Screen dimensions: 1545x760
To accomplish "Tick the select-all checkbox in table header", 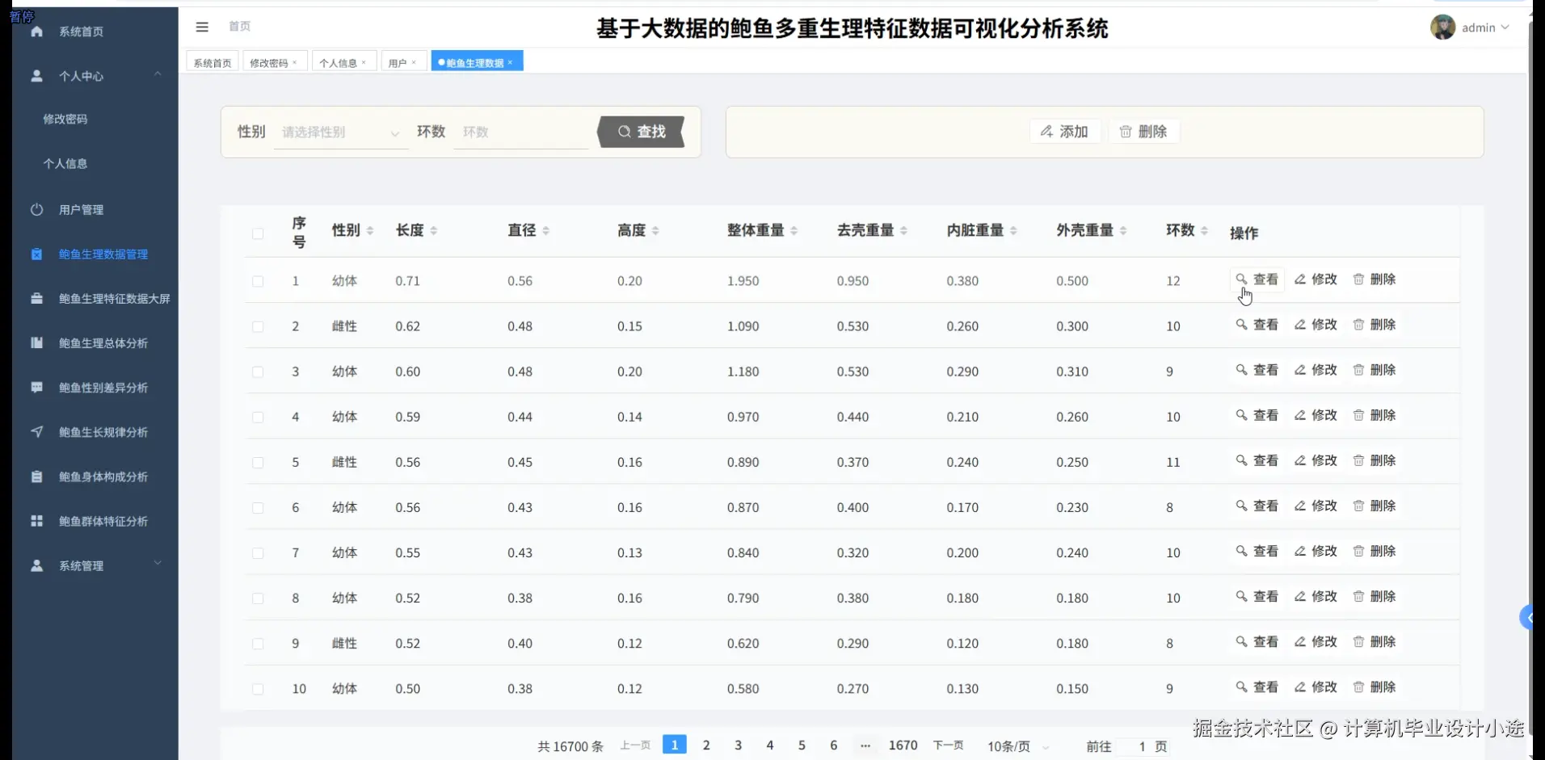I will point(258,233).
